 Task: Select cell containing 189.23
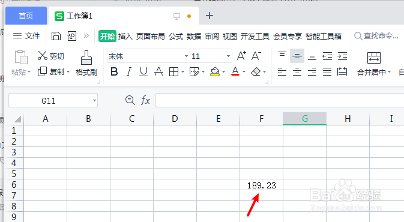261,185
